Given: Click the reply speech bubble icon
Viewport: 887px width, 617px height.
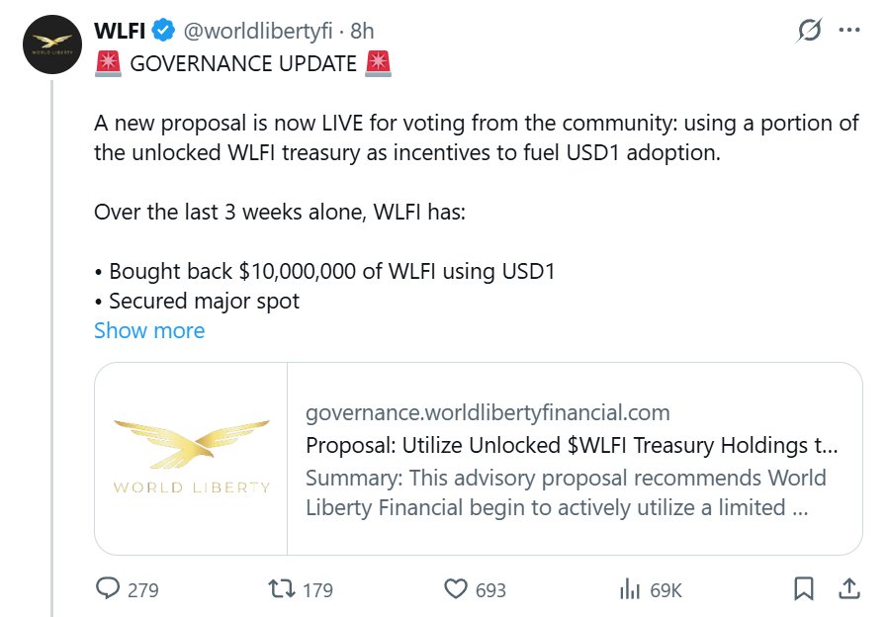Looking at the screenshot, I should pyautogui.click(x=108, y=589).
